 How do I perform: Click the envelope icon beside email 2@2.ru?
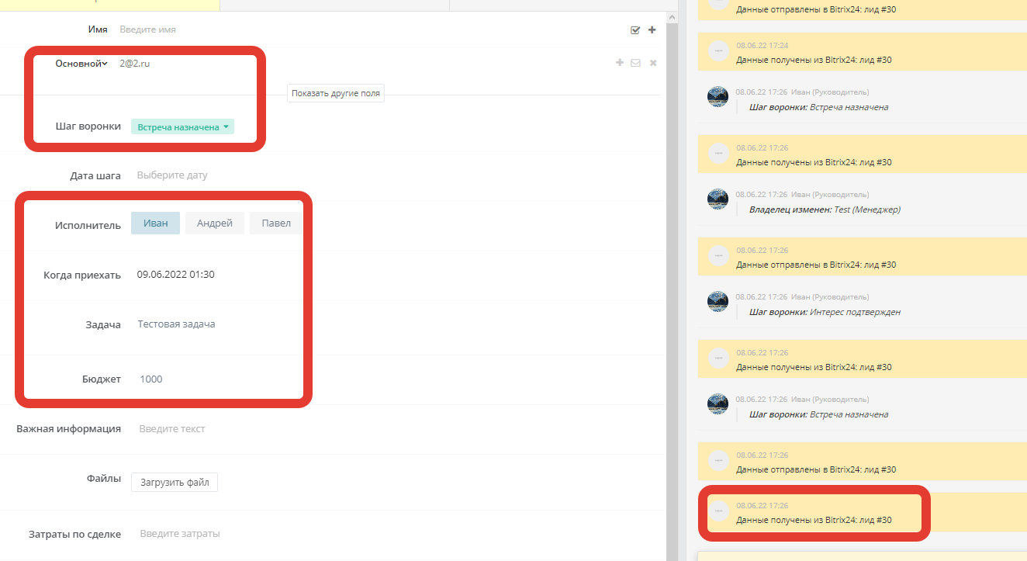pyautogui.click(x=635, y=63)
